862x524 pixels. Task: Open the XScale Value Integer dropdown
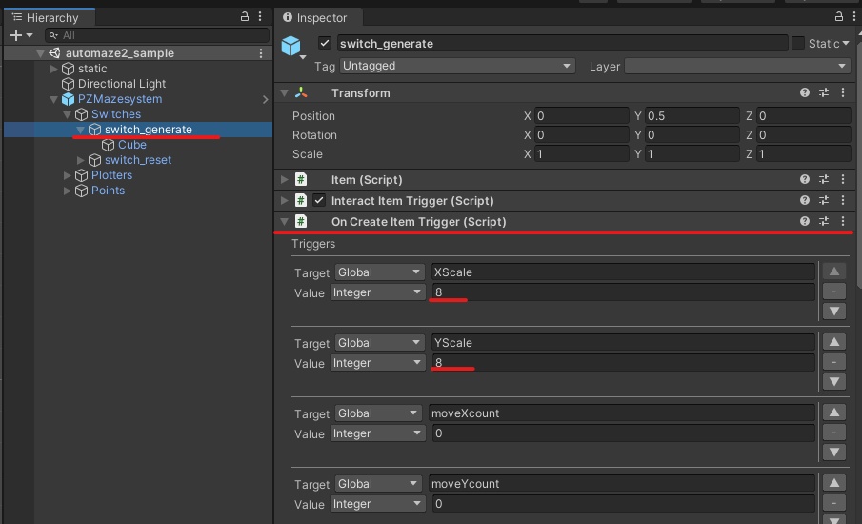point(377,292)
